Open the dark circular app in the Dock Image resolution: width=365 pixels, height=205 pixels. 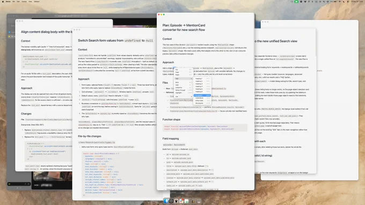click(x=171, y=201)
